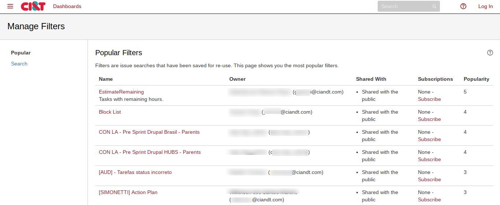Open the hamburger navigation menu

click(10, 6)
